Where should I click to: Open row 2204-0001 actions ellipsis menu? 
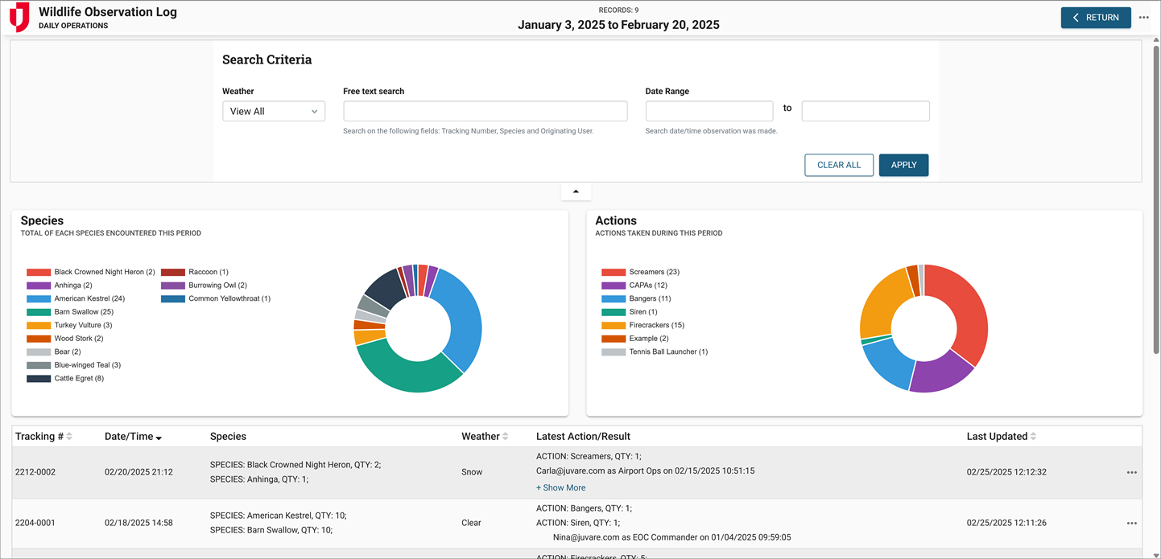tap(1131, 524)
